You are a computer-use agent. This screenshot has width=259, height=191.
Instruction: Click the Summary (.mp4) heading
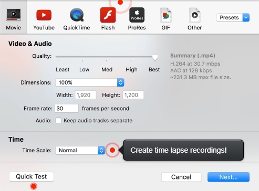tap(193, 56)
